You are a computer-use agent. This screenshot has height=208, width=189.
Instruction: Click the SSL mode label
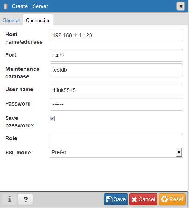point(18,153)
